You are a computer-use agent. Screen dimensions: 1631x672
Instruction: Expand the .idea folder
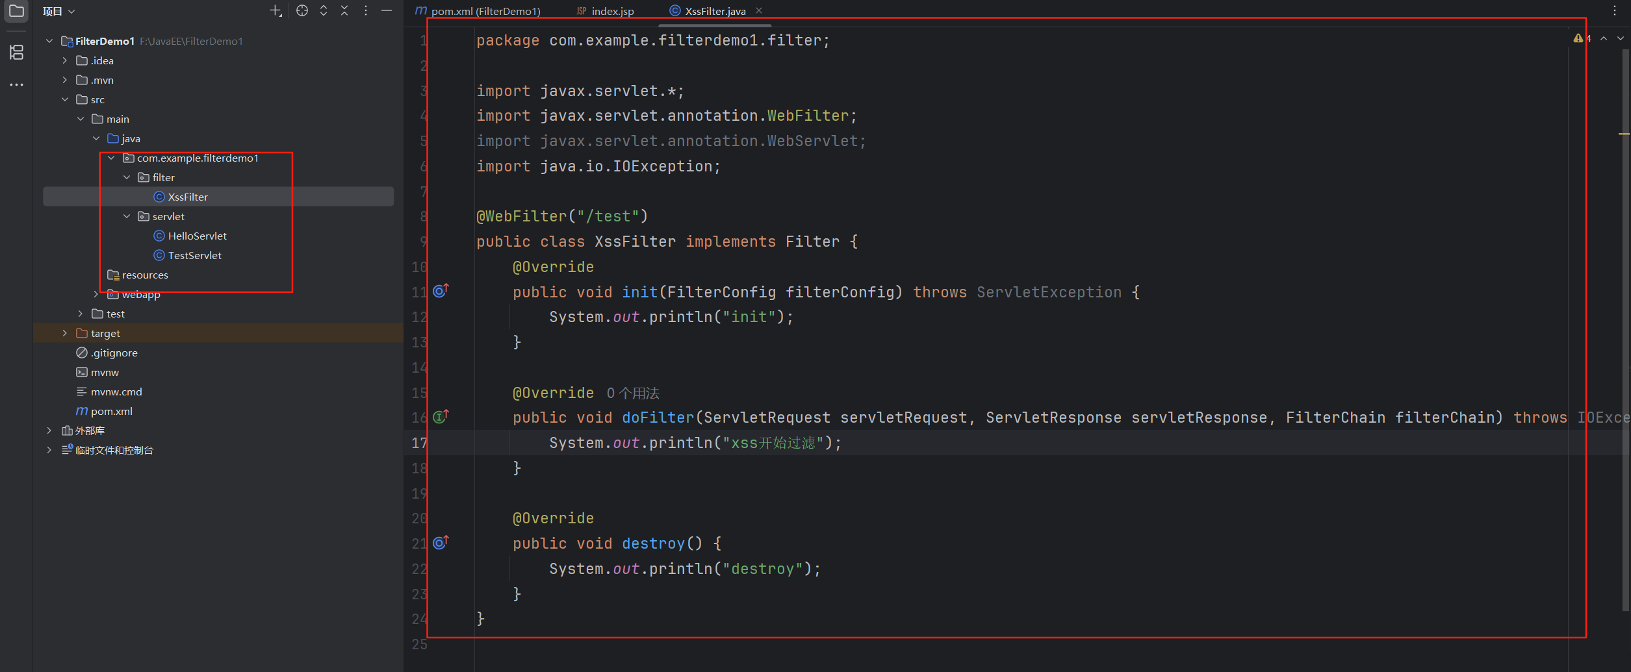pos(65,60)
